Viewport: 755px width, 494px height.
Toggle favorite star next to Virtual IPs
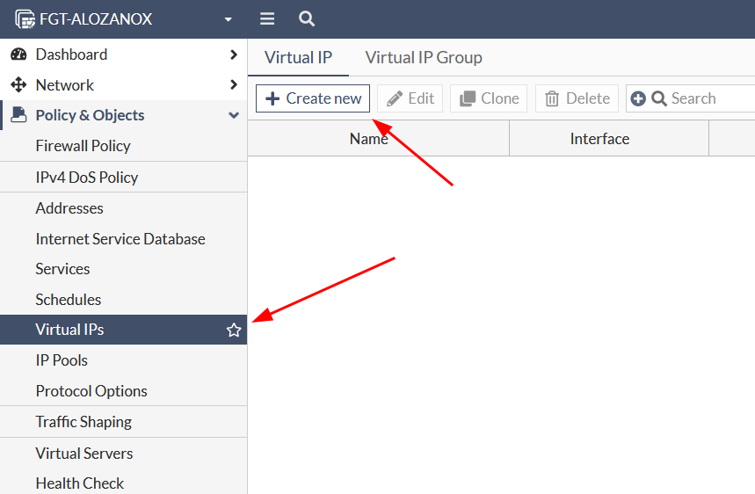(234, 331)
